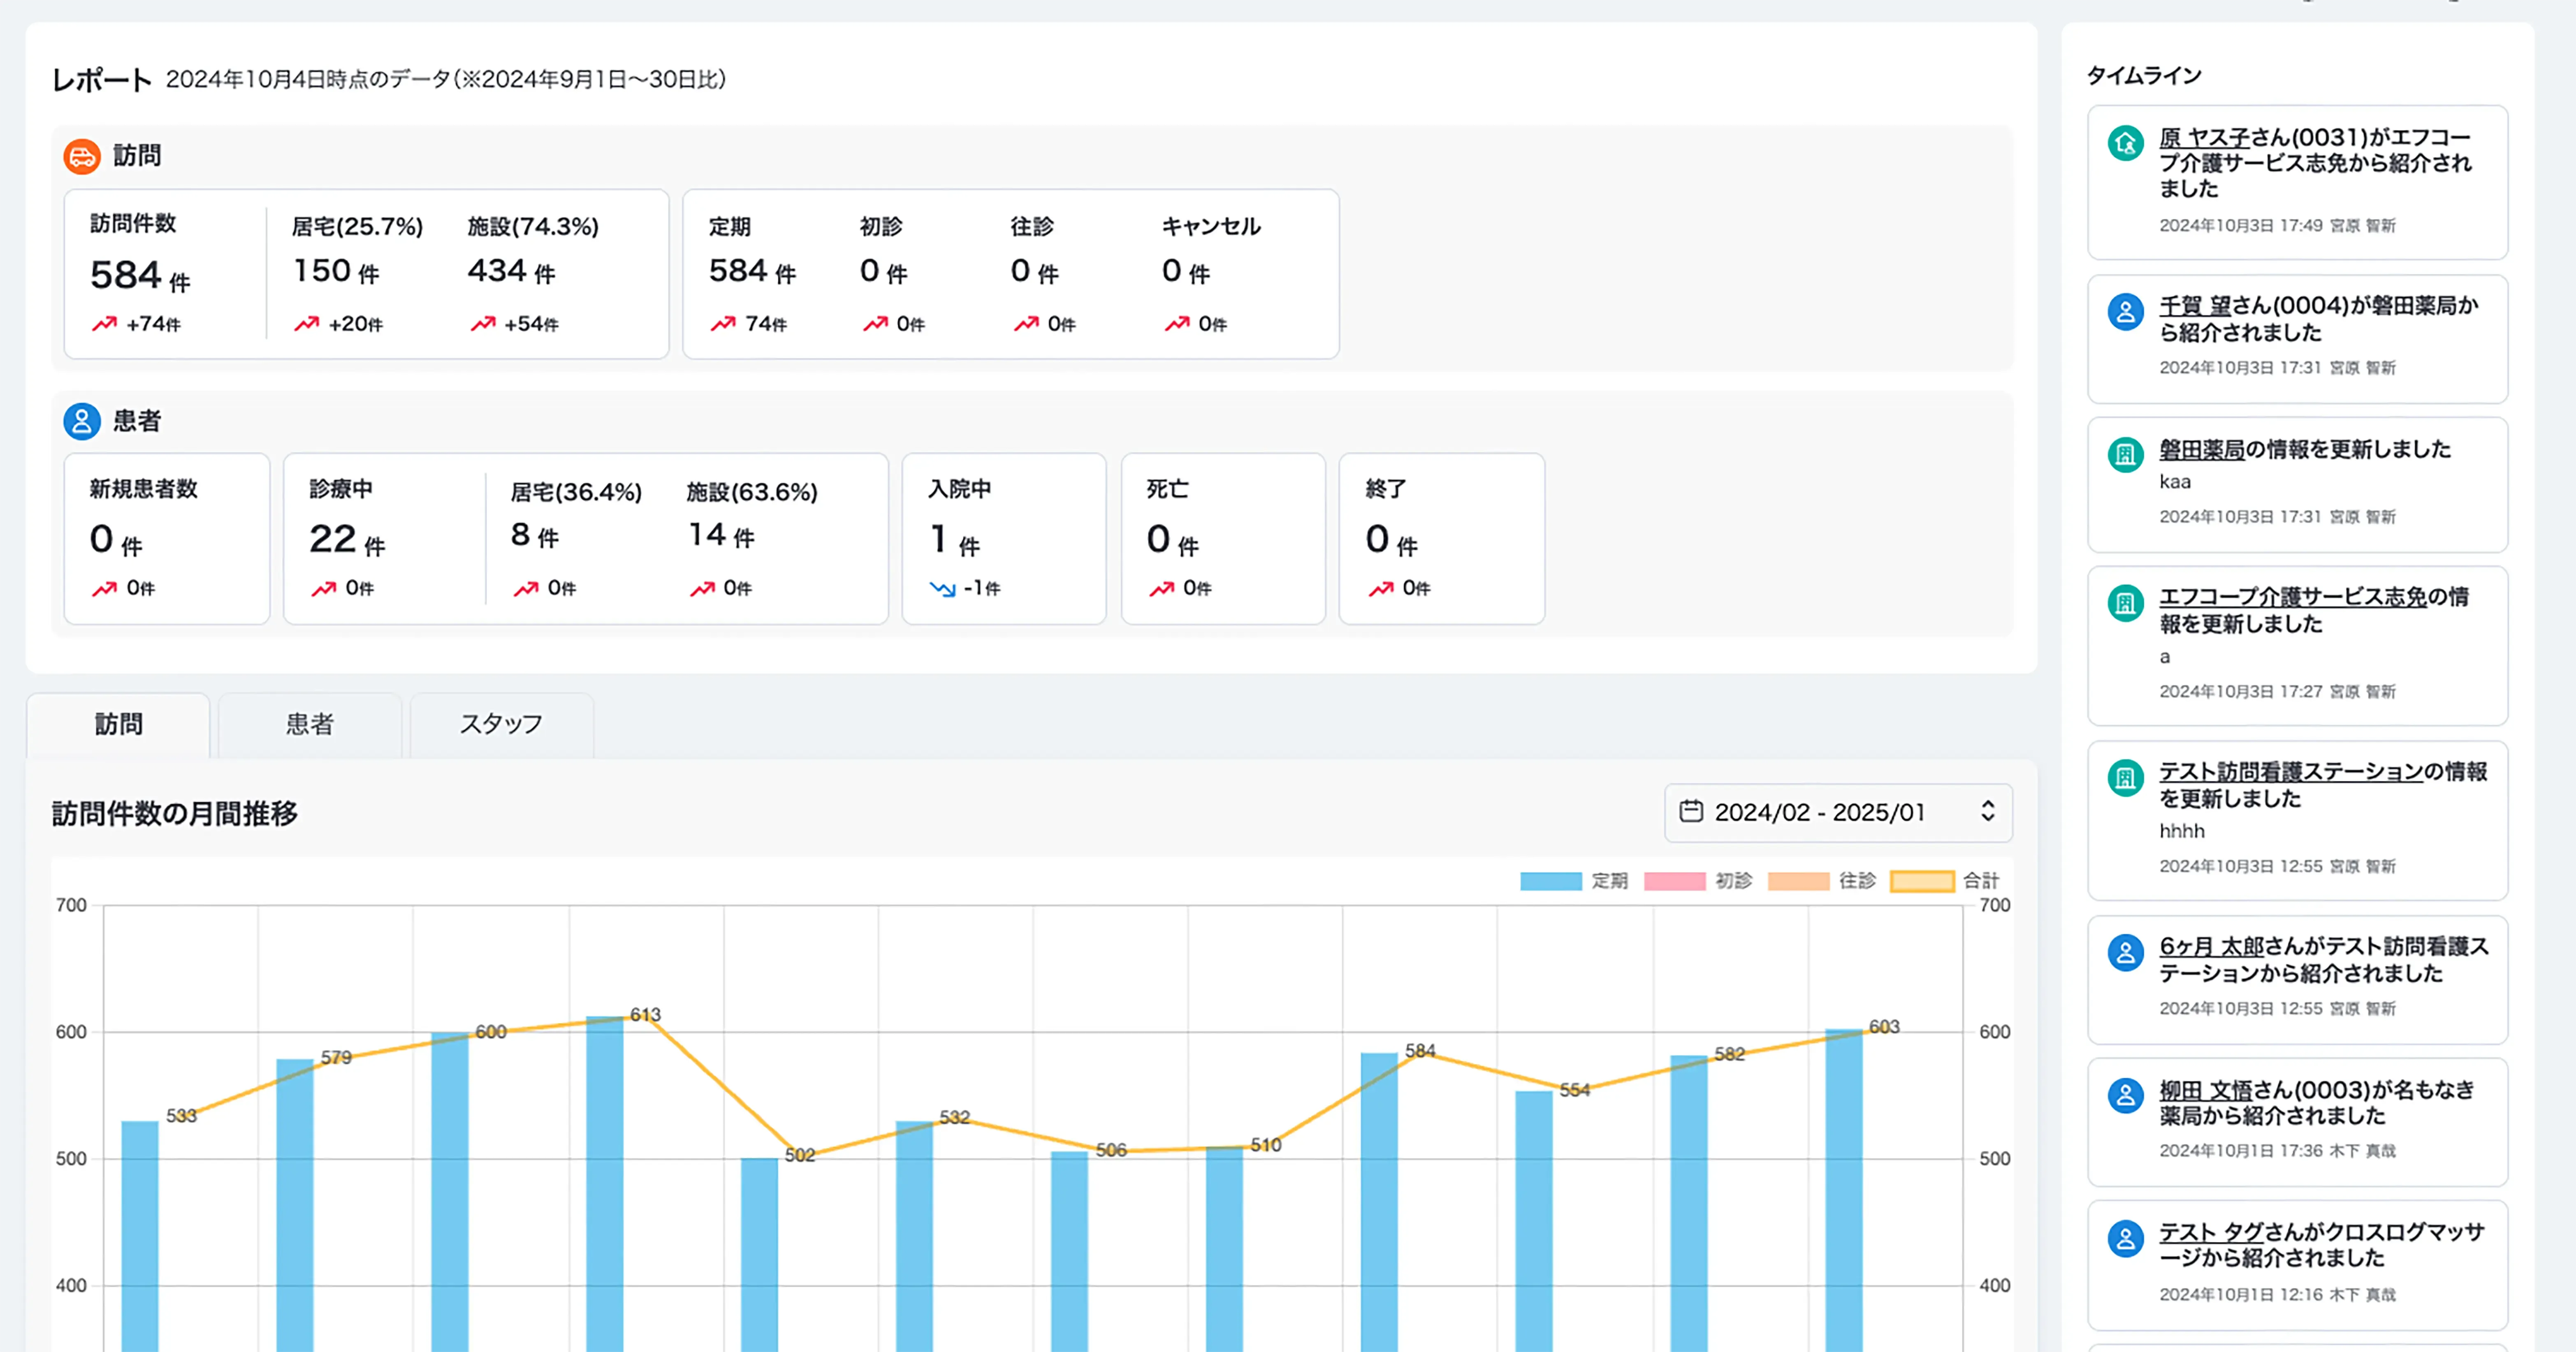Click the trend arrow under 居宅(25.7%)
Screen dimensions: 2576x1352
(307, 324)
